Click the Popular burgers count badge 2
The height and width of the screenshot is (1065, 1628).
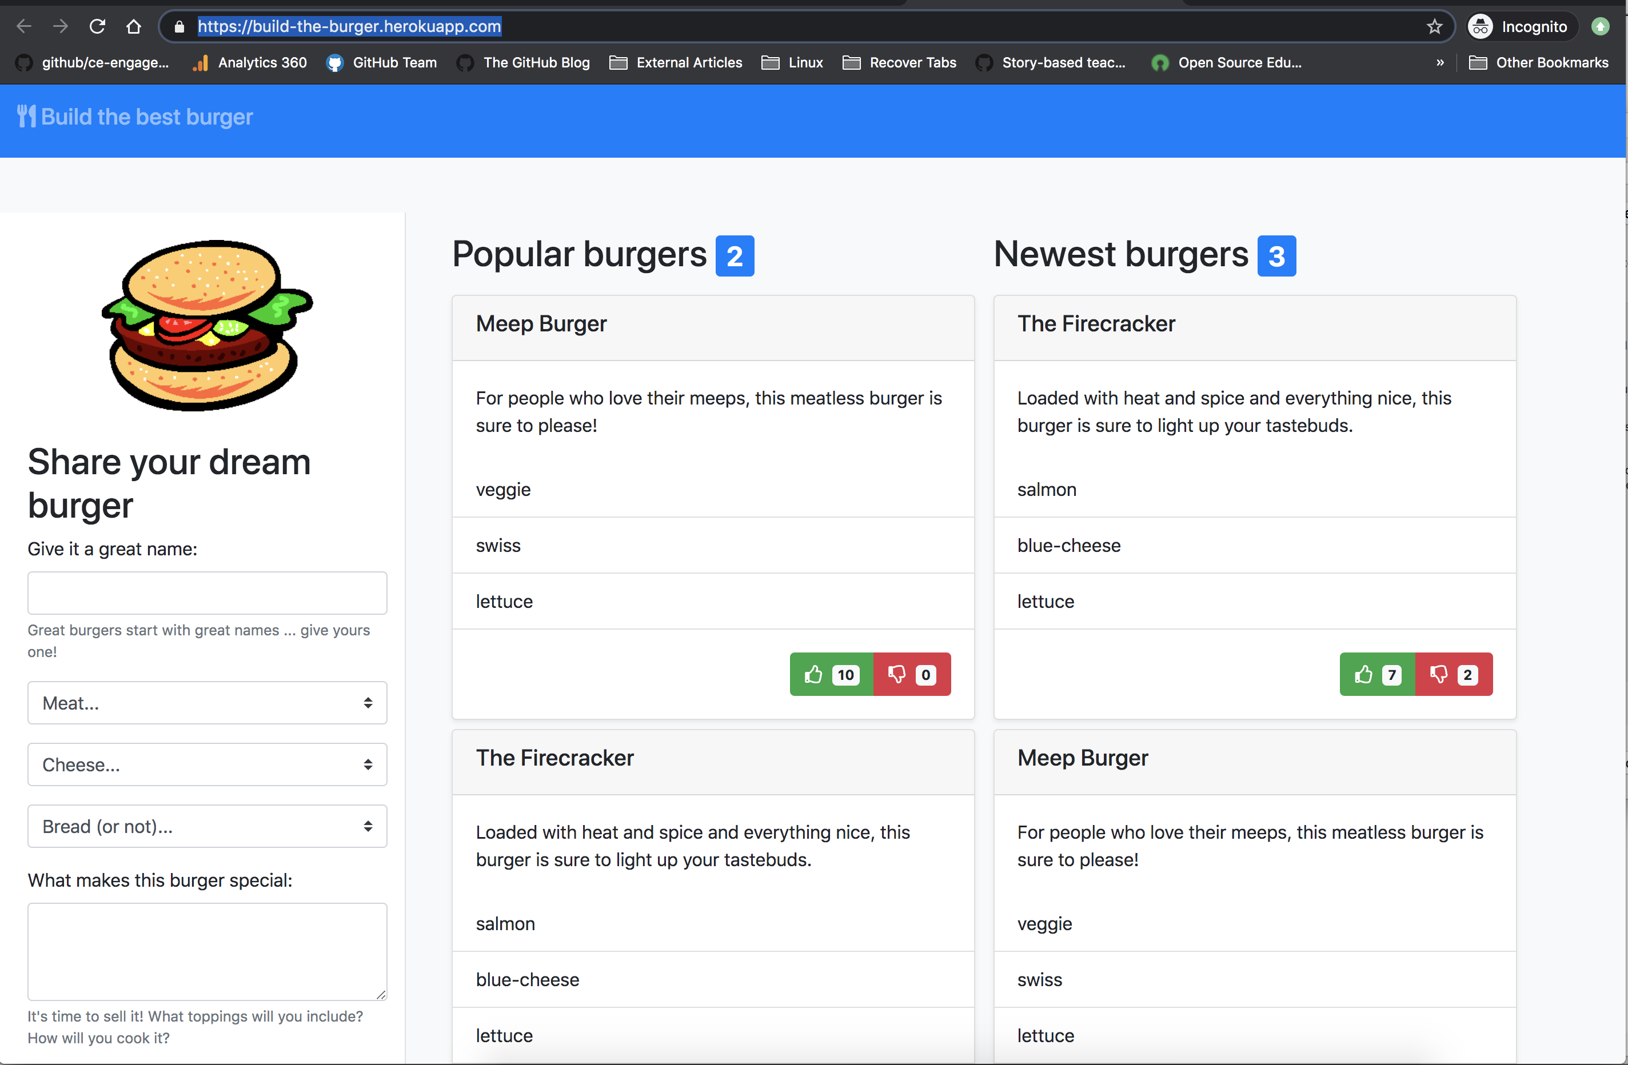pos(735,257)
